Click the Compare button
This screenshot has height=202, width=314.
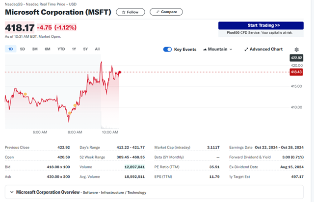pos(166,12)
